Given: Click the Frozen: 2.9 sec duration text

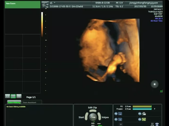Looking at the screenshot, I should tap(124, 109).
